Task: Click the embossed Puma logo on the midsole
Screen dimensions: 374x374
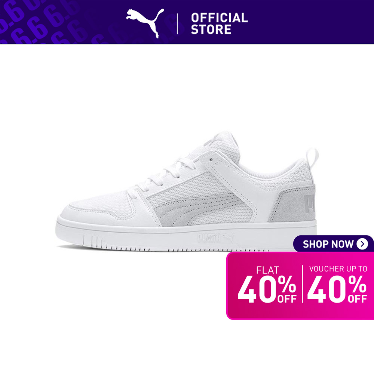Action: pos(215,238)
